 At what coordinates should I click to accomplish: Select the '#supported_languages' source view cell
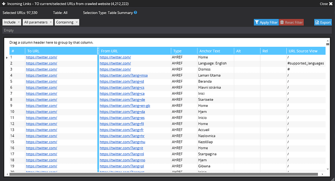pyautogui.click(x=306, y=63)
